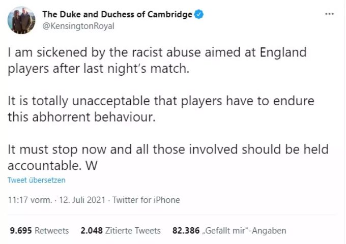This screenshot has height=244, width=346.
Task: Click the word Retweets label
Action: [x=52, y=231]
